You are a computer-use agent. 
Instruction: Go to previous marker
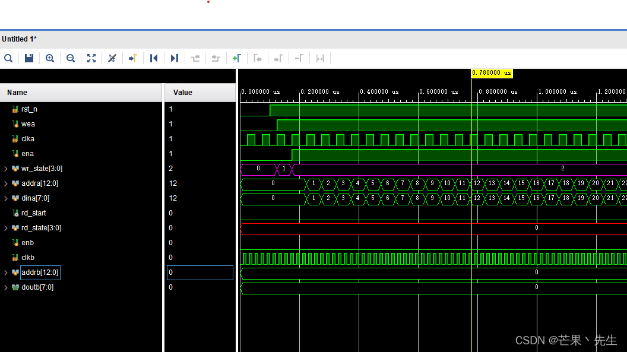[x=258, y=58]
